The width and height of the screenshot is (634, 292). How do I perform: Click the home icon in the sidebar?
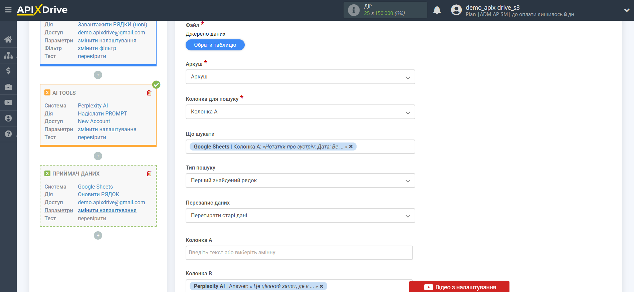click(8, 39)
